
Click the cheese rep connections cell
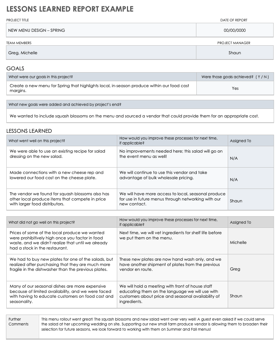(62, 178)
